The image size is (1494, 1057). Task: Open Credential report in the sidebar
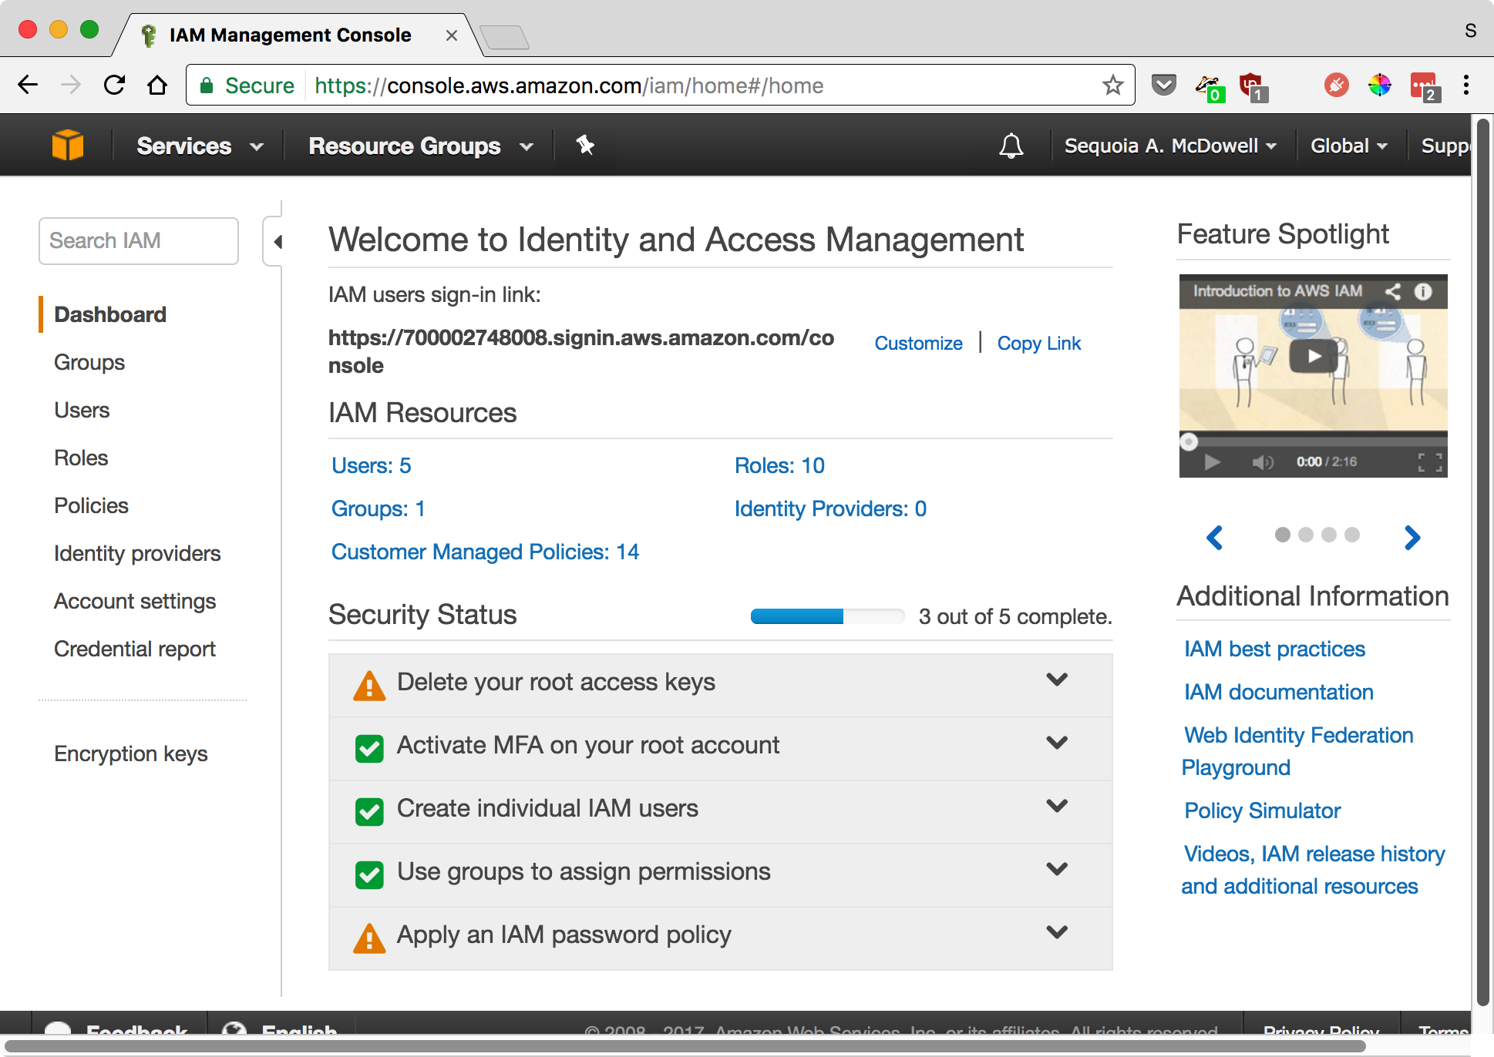point(135,649)
